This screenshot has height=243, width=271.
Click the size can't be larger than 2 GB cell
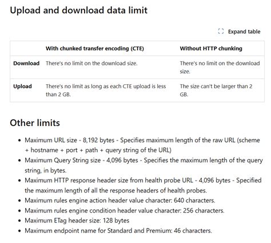[x=216, y=90]
